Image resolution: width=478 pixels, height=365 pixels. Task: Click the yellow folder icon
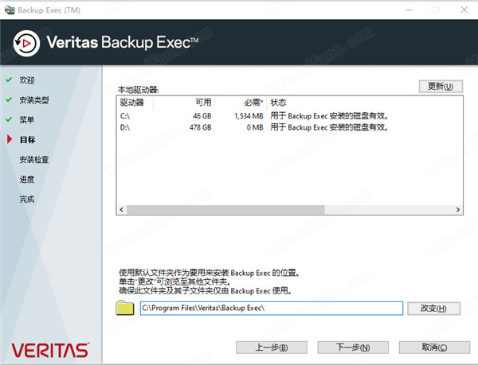coord(125,308)
